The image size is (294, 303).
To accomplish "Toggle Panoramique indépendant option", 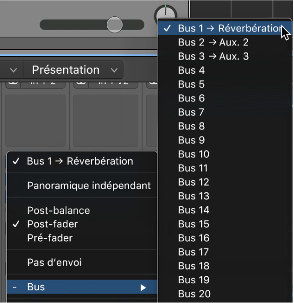I will [x=89, y=186].
